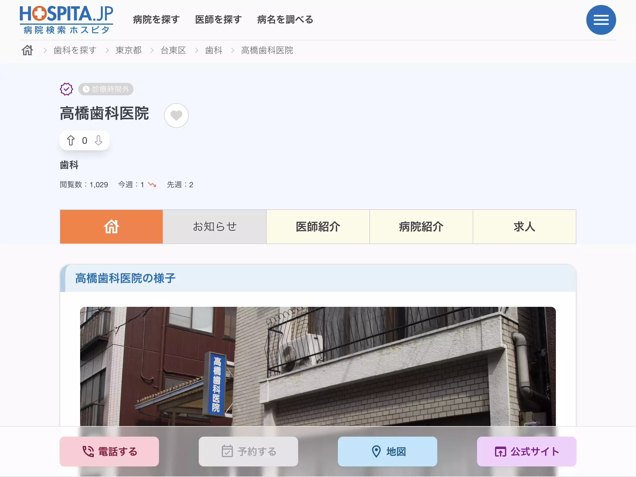Click 病名を調べる in top navigation
Image resolution: width=636 pixels, height=477 pixels.
pos(285,20)
